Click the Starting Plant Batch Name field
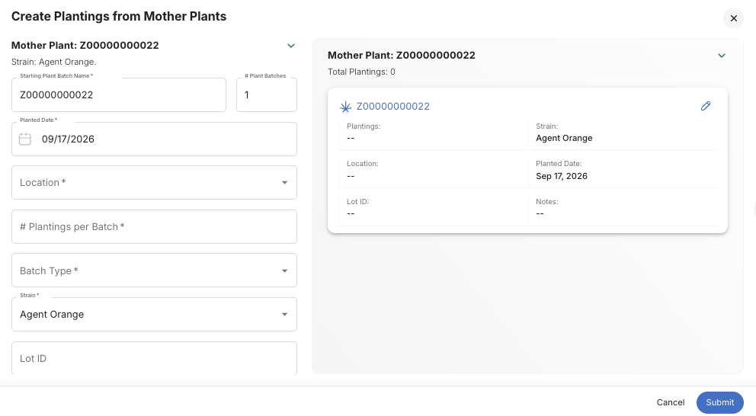Viewport: 756px width, 416px height. pyautogui.click(x=119, y=95)
